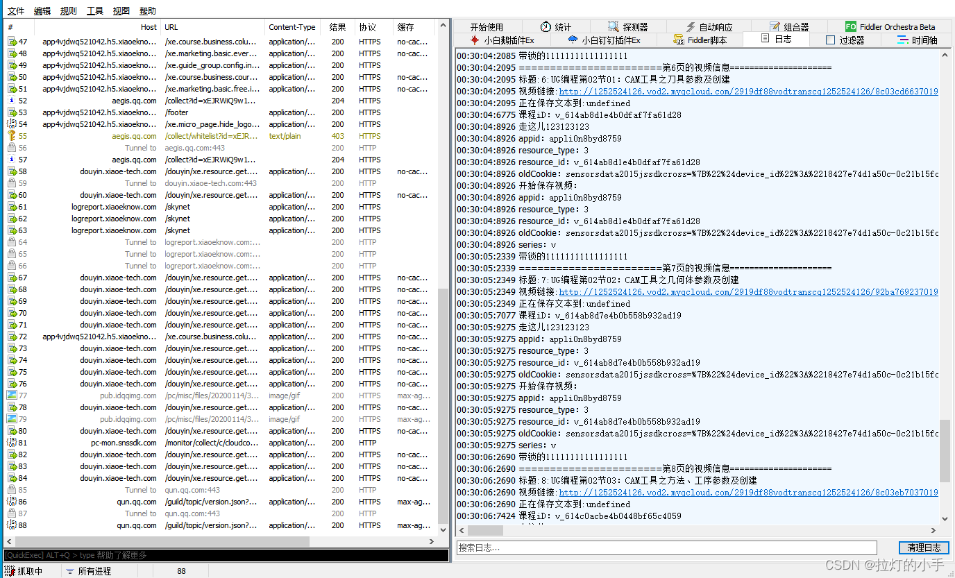This screenshot has width=955, height=578.
Task: Sort sessions by the Content-Type column header
Action: (x=293, y=27)
